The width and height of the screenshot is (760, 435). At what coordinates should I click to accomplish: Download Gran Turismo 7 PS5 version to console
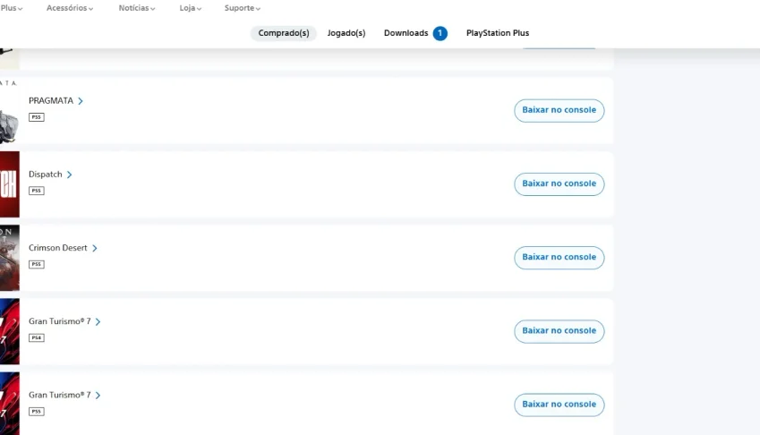[559, 405]
